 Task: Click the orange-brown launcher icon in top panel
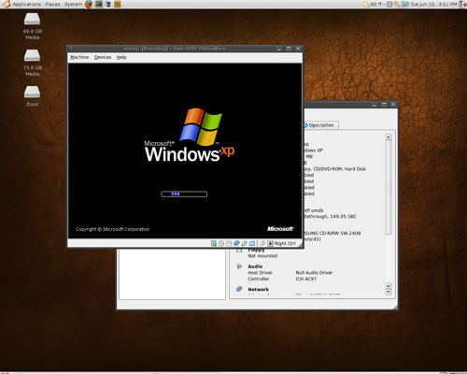pos(118,4)
